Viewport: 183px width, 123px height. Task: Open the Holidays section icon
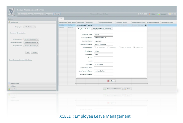pyautogui.click(x=9, y=86)
